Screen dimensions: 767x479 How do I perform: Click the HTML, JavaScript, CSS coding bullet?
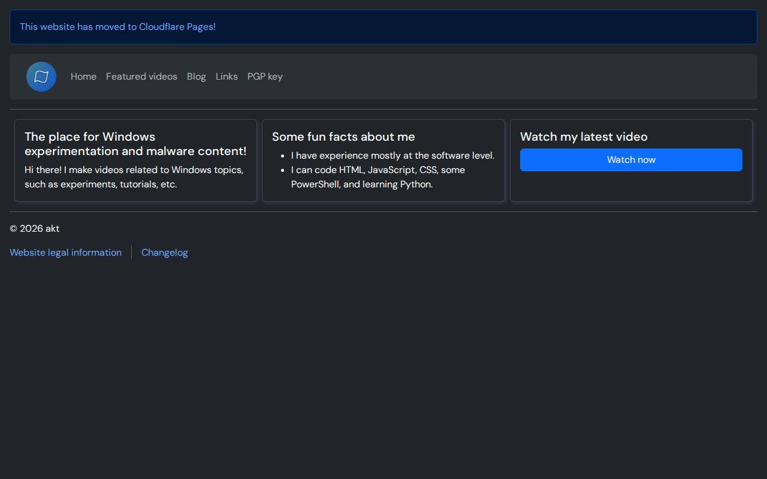click(378, 177)
